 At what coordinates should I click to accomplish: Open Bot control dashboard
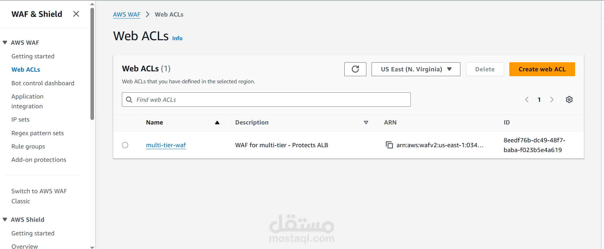pyautogui.click(x=43, y=83)
